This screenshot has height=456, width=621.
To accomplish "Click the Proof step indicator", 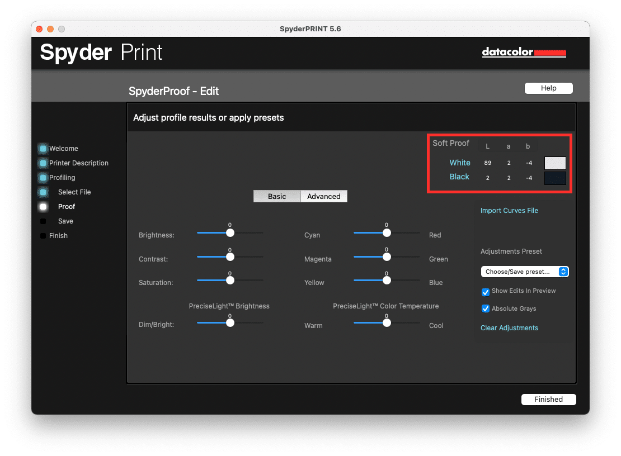I will click(43, 206).
